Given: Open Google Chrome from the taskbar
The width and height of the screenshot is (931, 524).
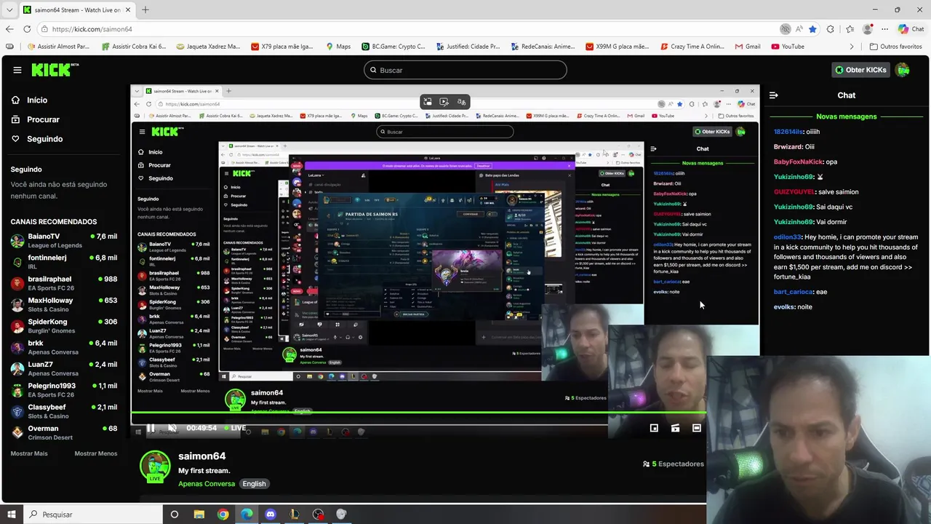Looking at the screenshot, I should point(223,514).
